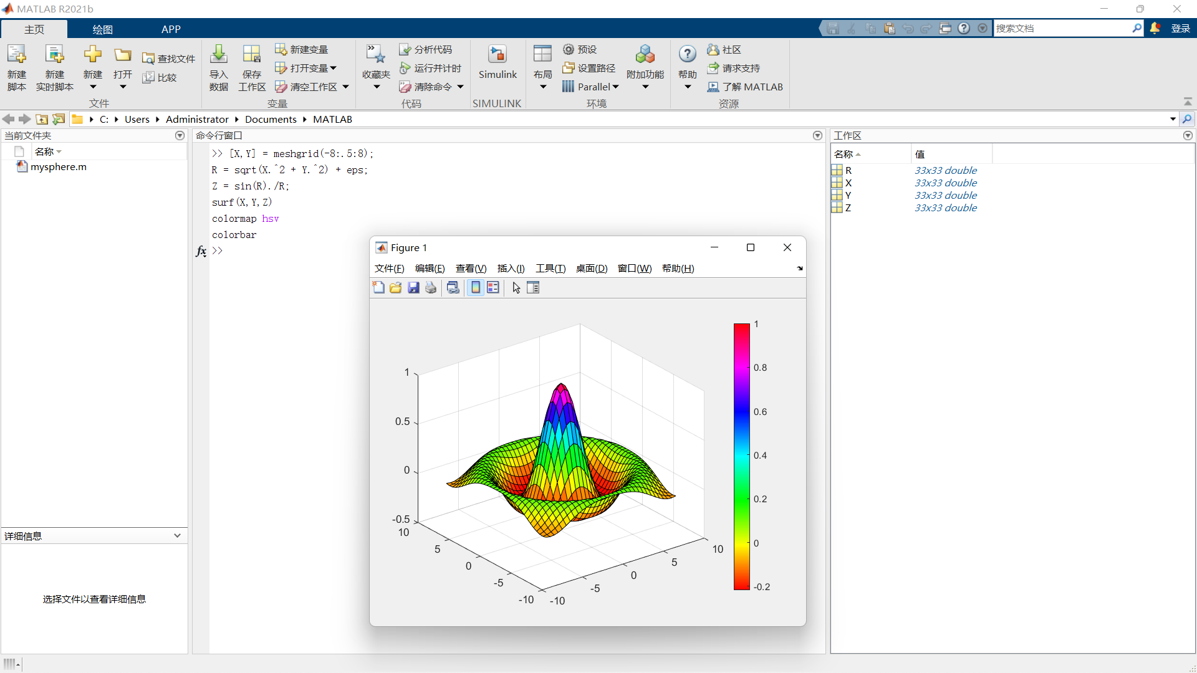
Task: Open the New dropdown under the plus icon
Action: (93, 87)
